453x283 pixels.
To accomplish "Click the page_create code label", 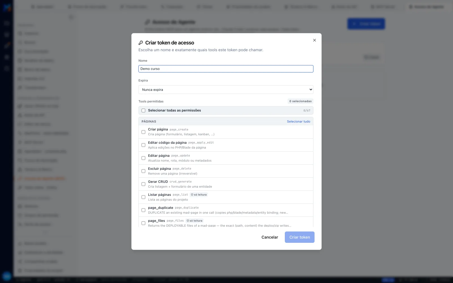I will (x=179, y=130).
